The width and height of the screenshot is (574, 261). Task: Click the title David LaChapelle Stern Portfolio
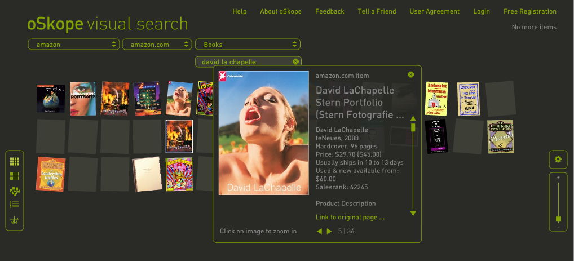pyautogui.click(x=360, y=103)
